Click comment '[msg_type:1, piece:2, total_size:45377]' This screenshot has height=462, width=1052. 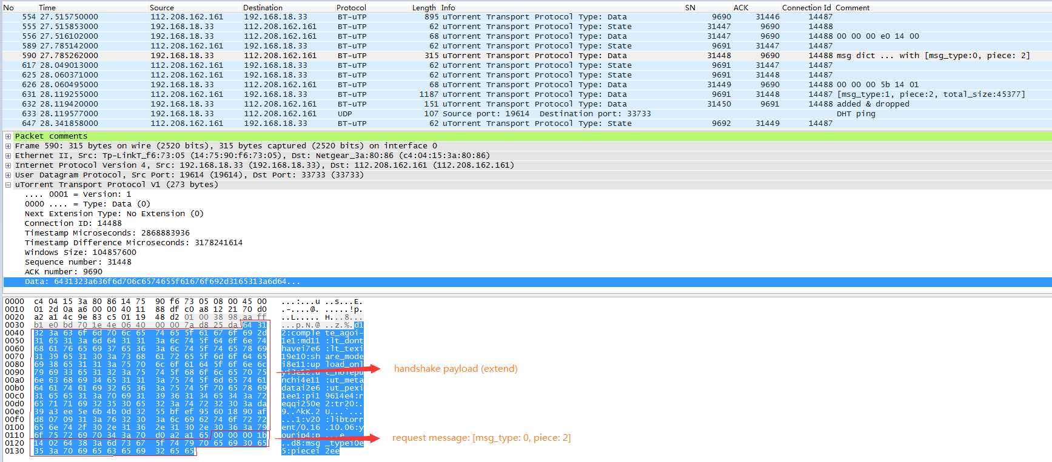click(x=931, y=94)
